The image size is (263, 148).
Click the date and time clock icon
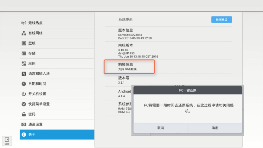24,84
